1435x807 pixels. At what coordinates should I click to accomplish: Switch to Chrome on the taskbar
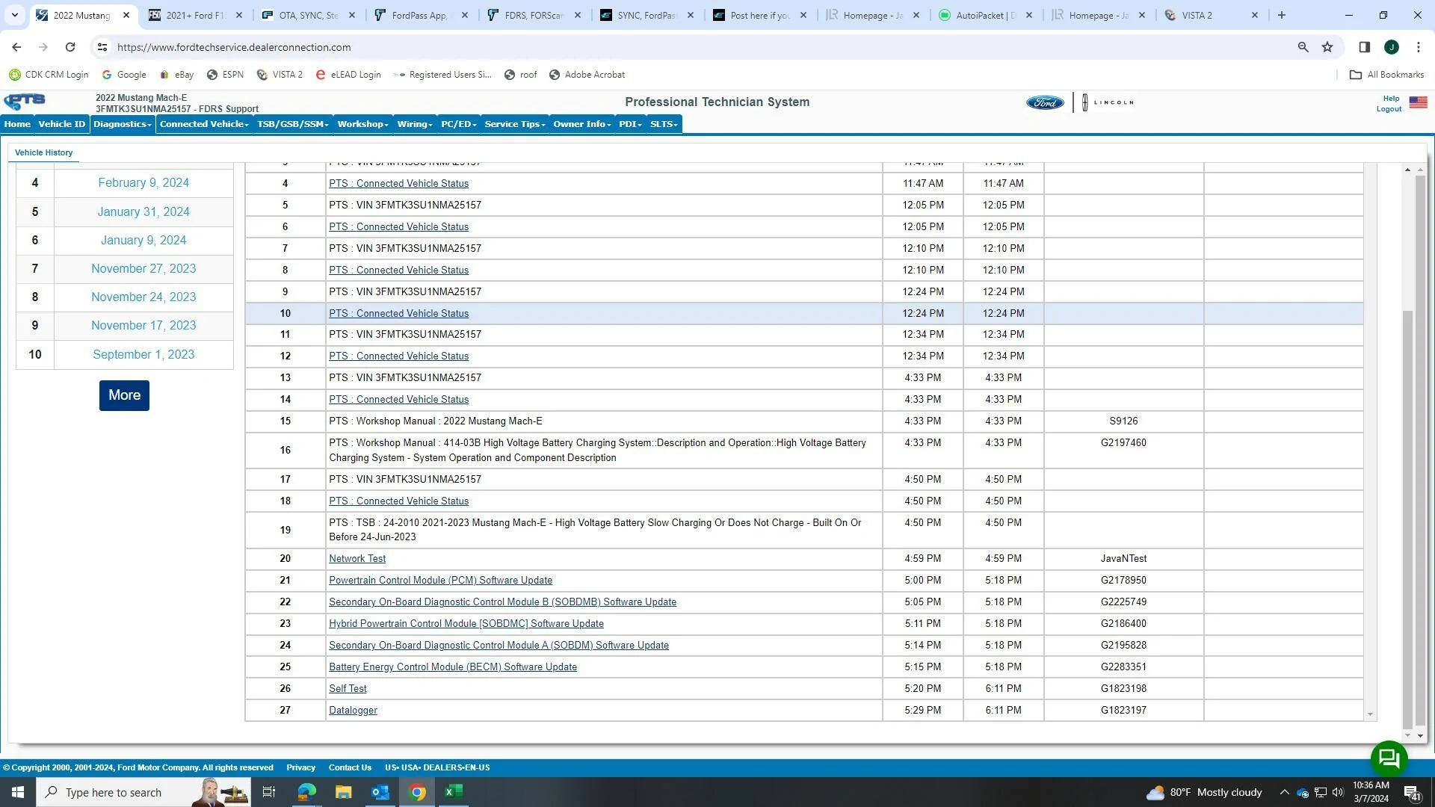pos(417,792)
